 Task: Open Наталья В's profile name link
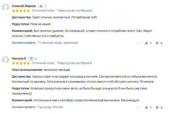(19, 58)
